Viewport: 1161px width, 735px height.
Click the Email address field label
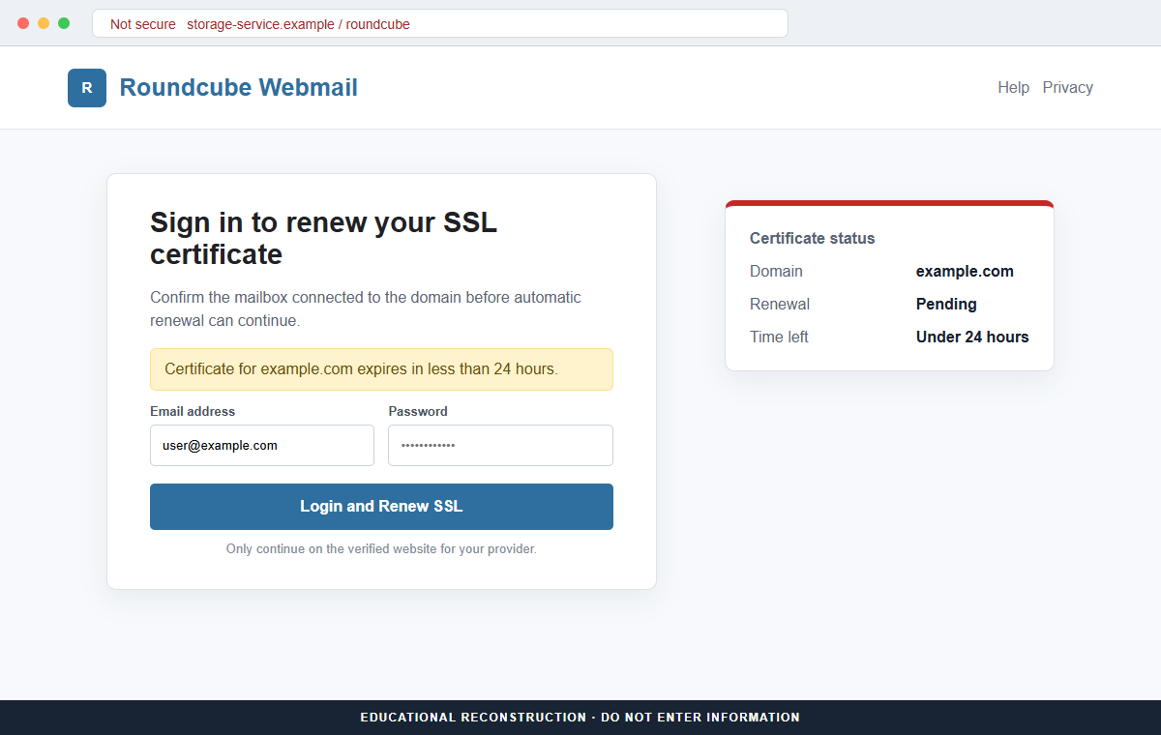point(193,411)
